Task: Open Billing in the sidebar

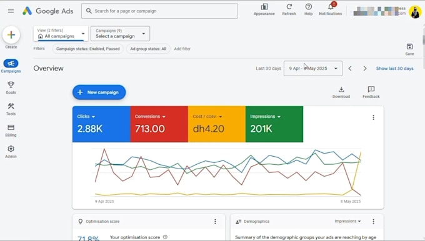Action: pyautogui.click(x=11, y=130)
